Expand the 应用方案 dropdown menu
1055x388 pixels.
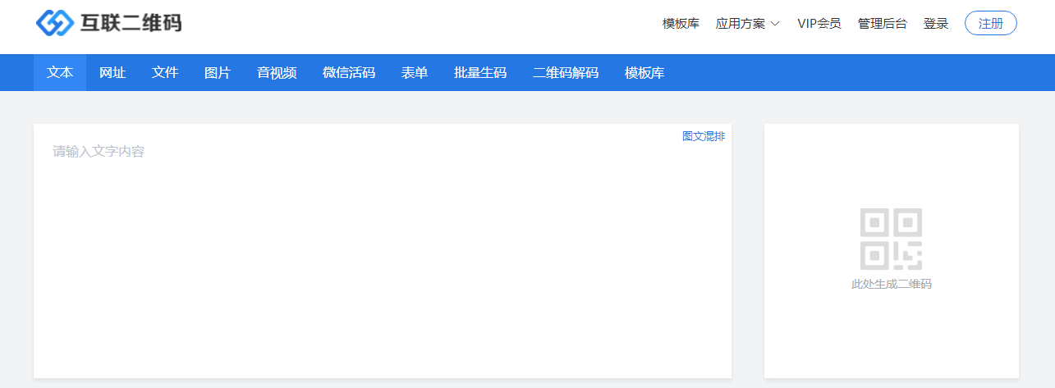tap(747, 24)
